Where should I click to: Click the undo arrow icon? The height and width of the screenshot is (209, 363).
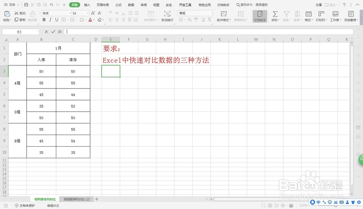pos(52,5)
